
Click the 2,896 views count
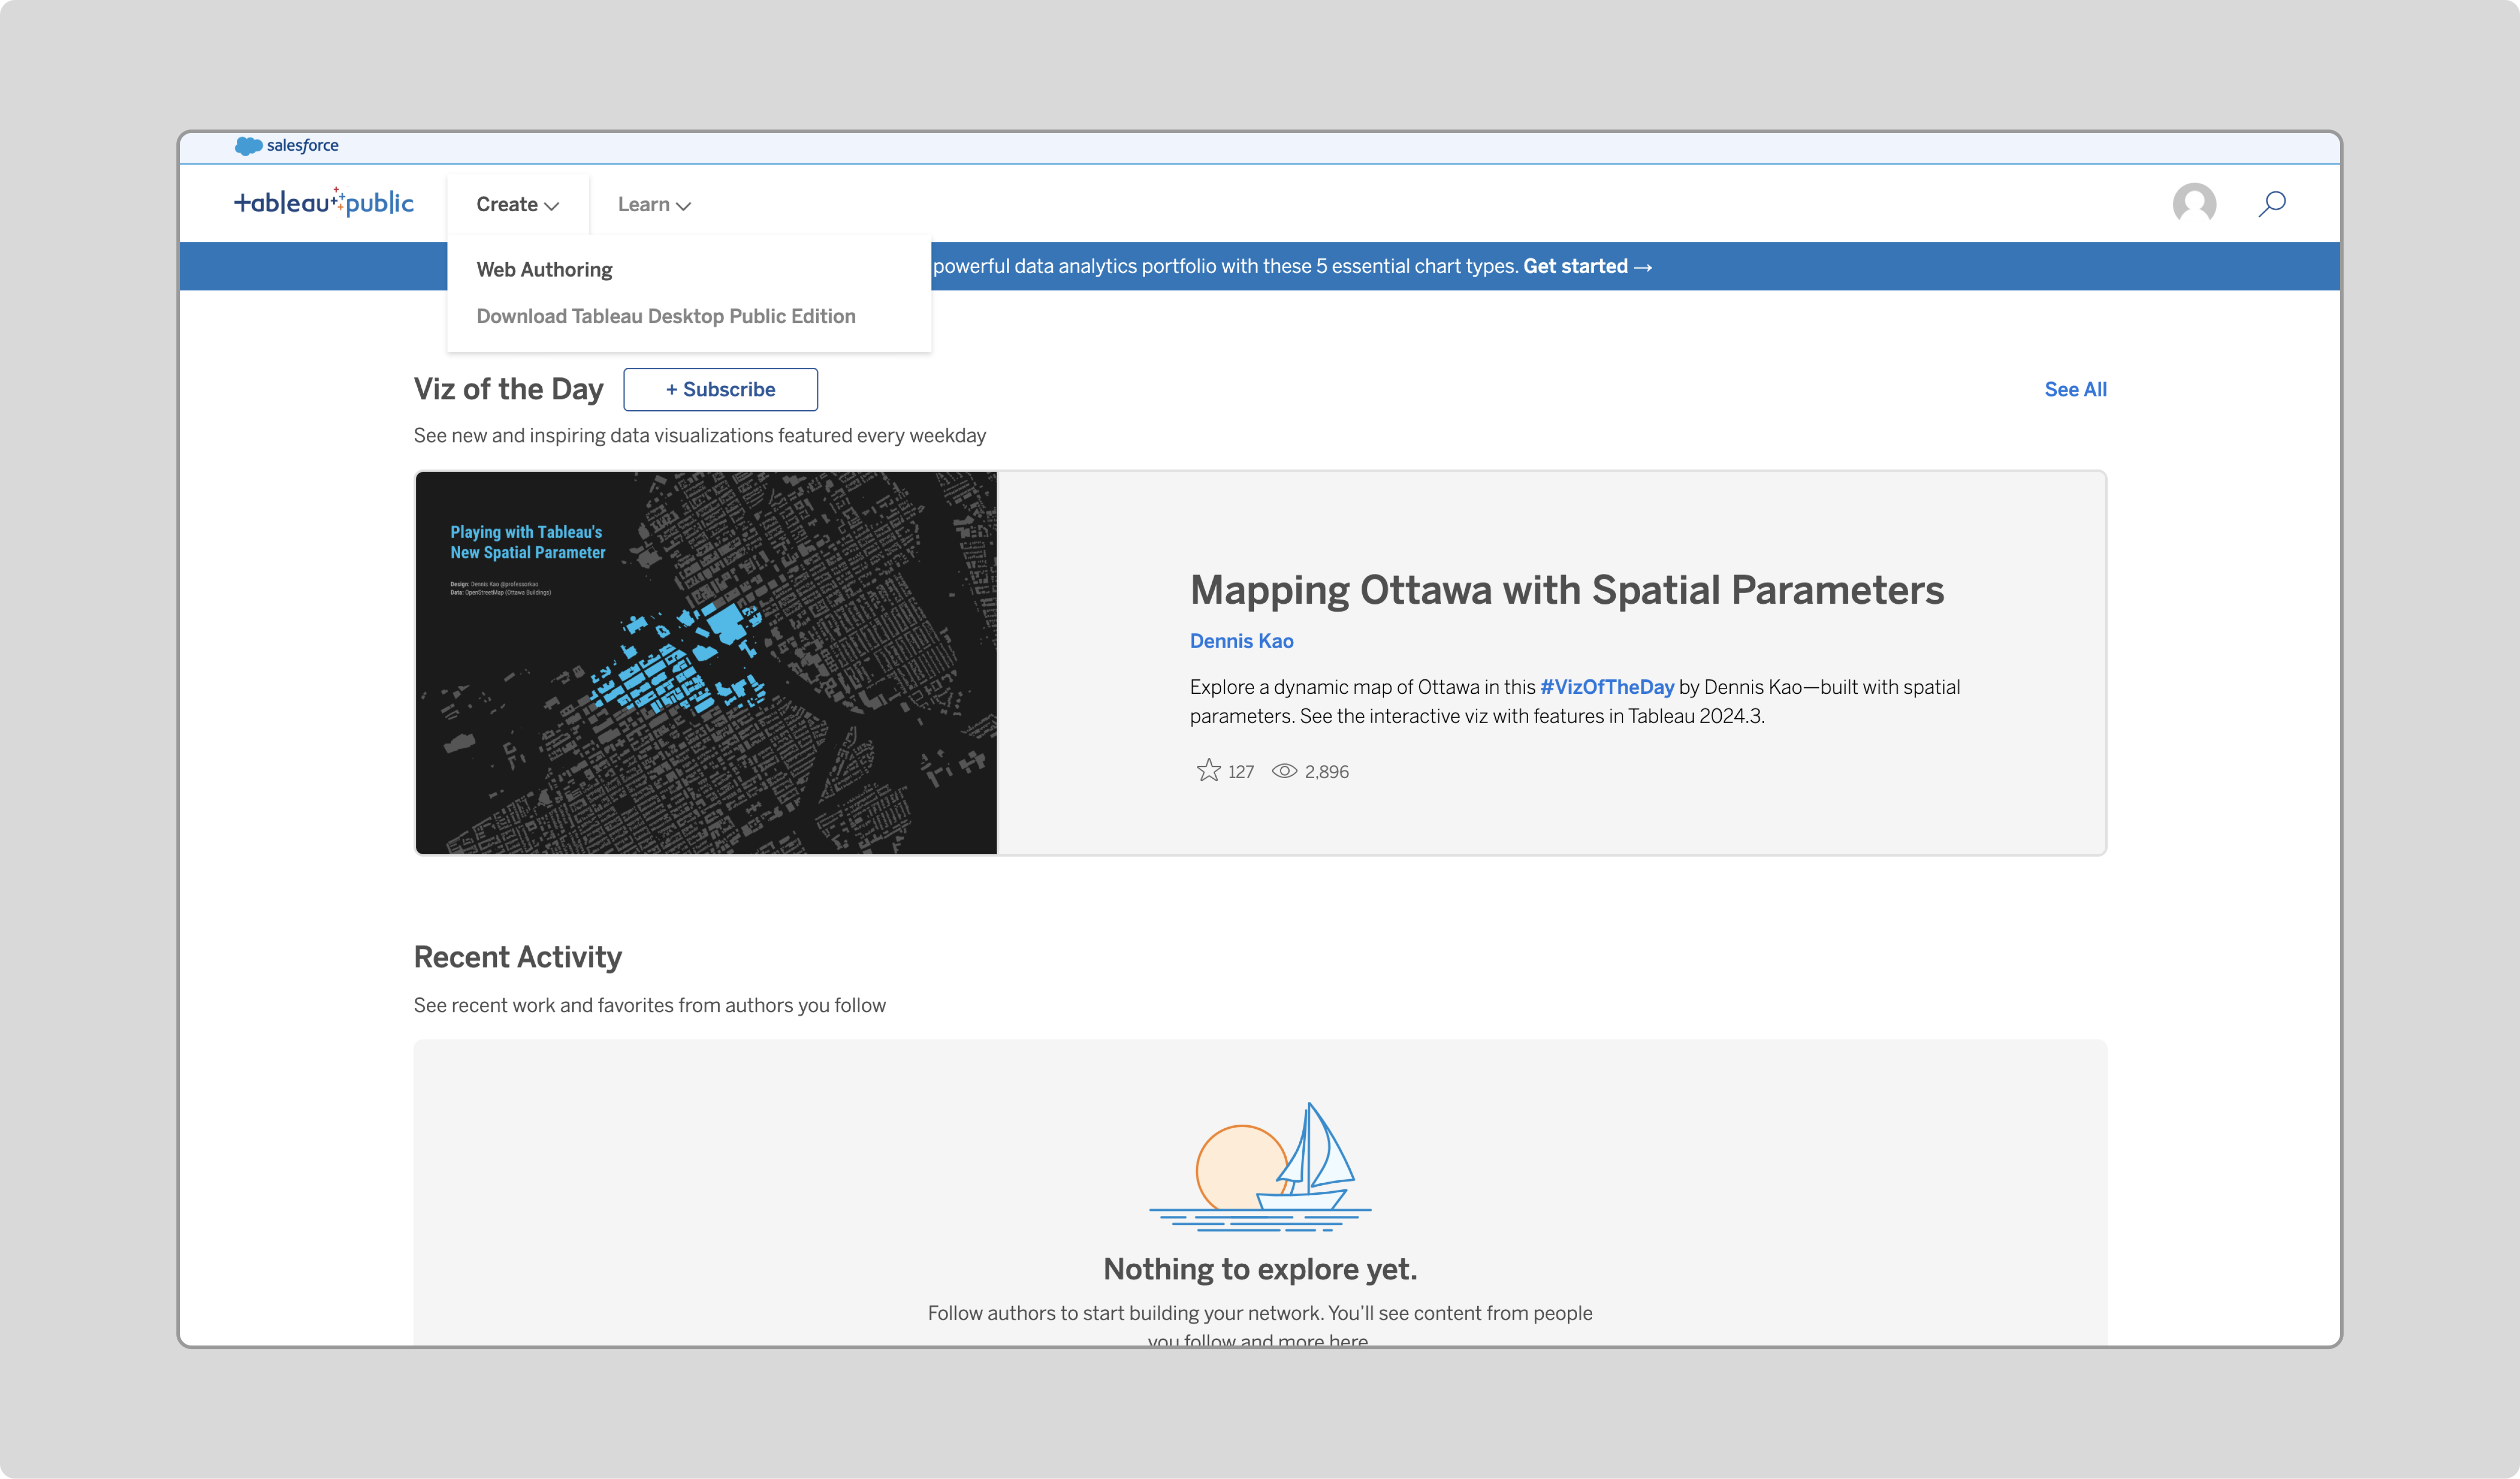[1326, 772]
